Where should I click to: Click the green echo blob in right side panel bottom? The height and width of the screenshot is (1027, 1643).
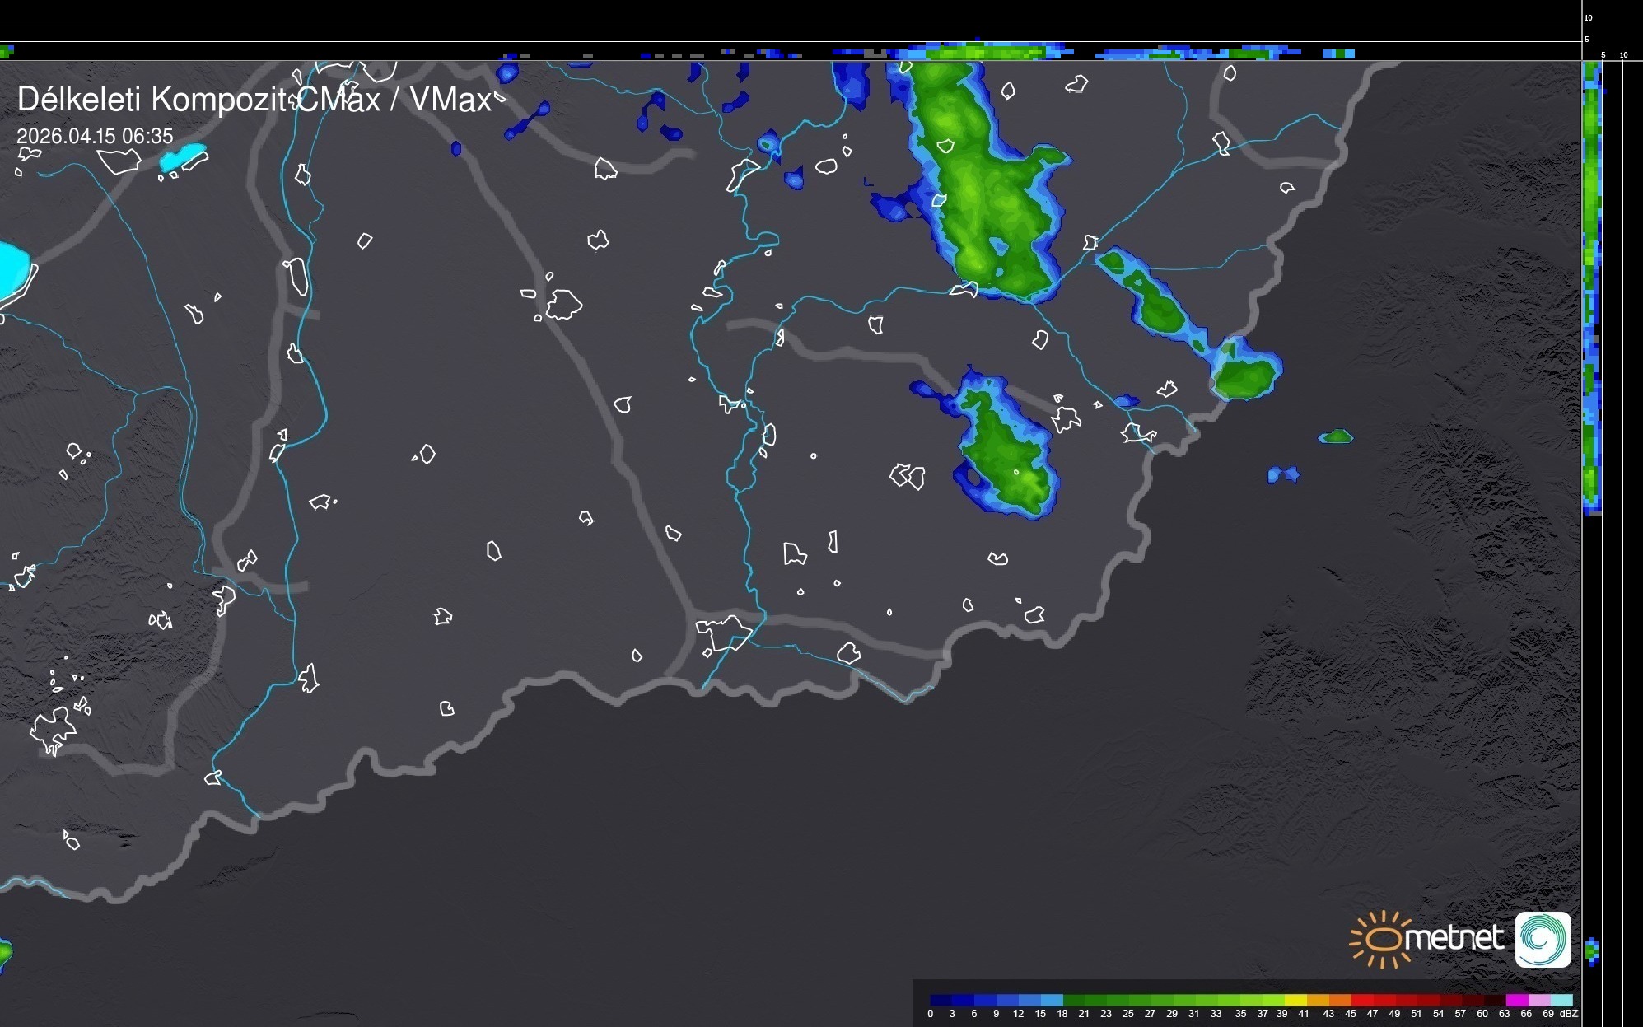point(1591,951)
